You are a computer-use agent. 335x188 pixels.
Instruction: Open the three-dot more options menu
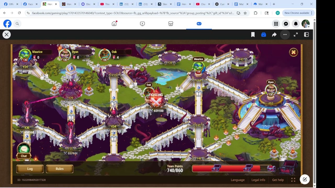tap(285, 34)
